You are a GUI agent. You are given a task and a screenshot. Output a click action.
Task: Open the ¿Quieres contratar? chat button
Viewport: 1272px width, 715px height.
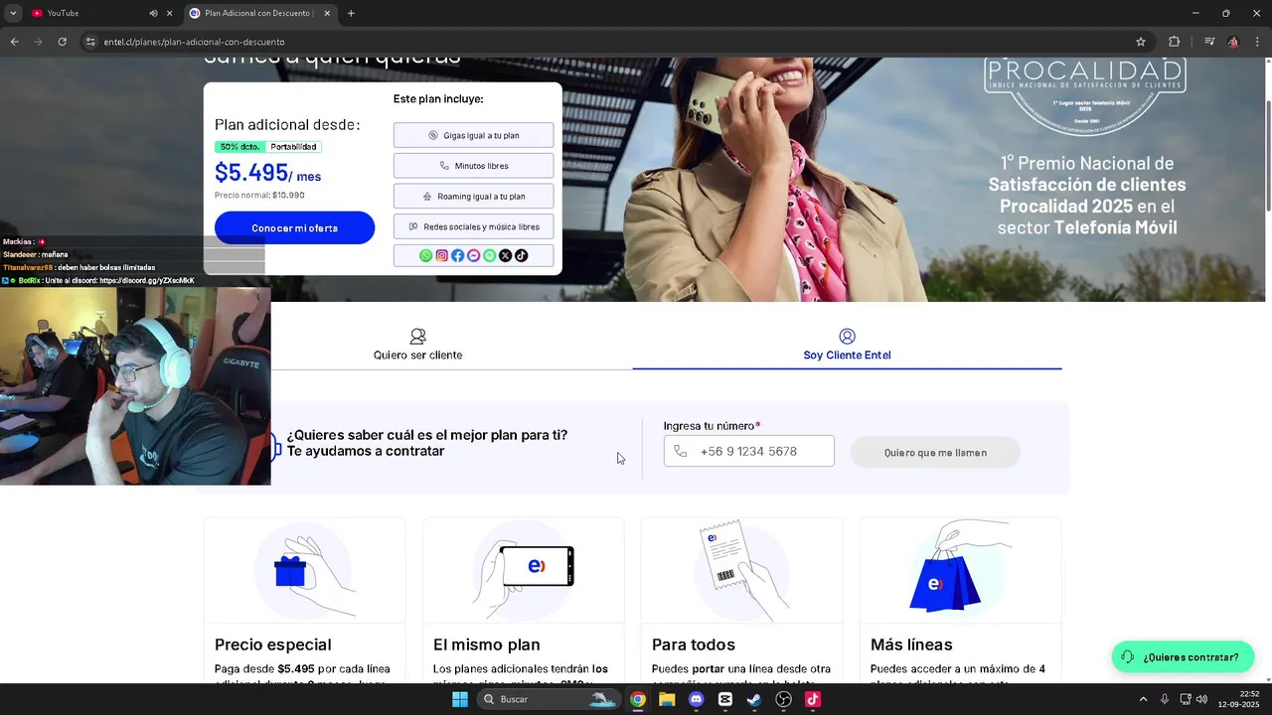pos(1183,656)
